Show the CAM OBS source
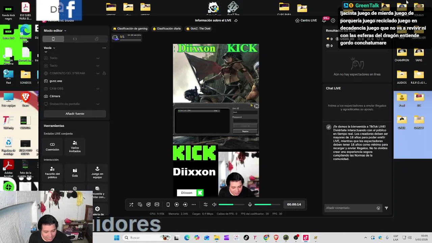432x243 pixels. pos(98,89)
